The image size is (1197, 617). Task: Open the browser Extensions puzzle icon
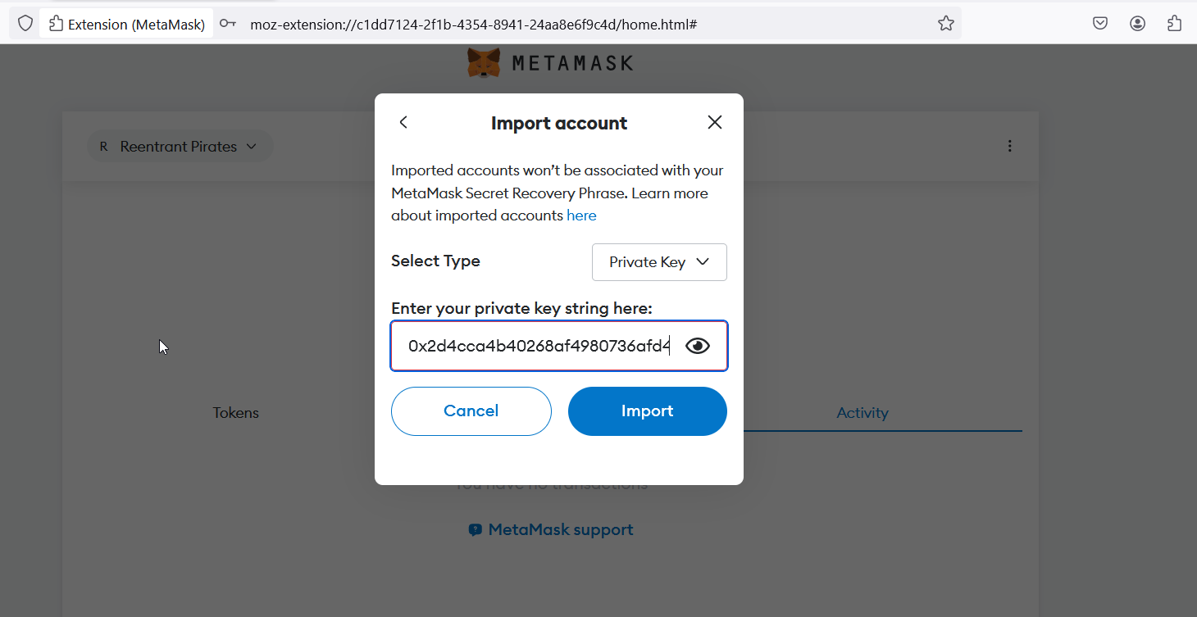(x=1174, y=24)
